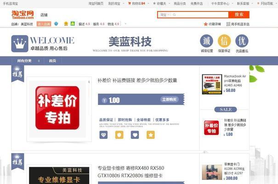The width and height of the screenshot is (278, 184).
Task: Click the 服务 4.9 rating
Action: coord(99,24)
